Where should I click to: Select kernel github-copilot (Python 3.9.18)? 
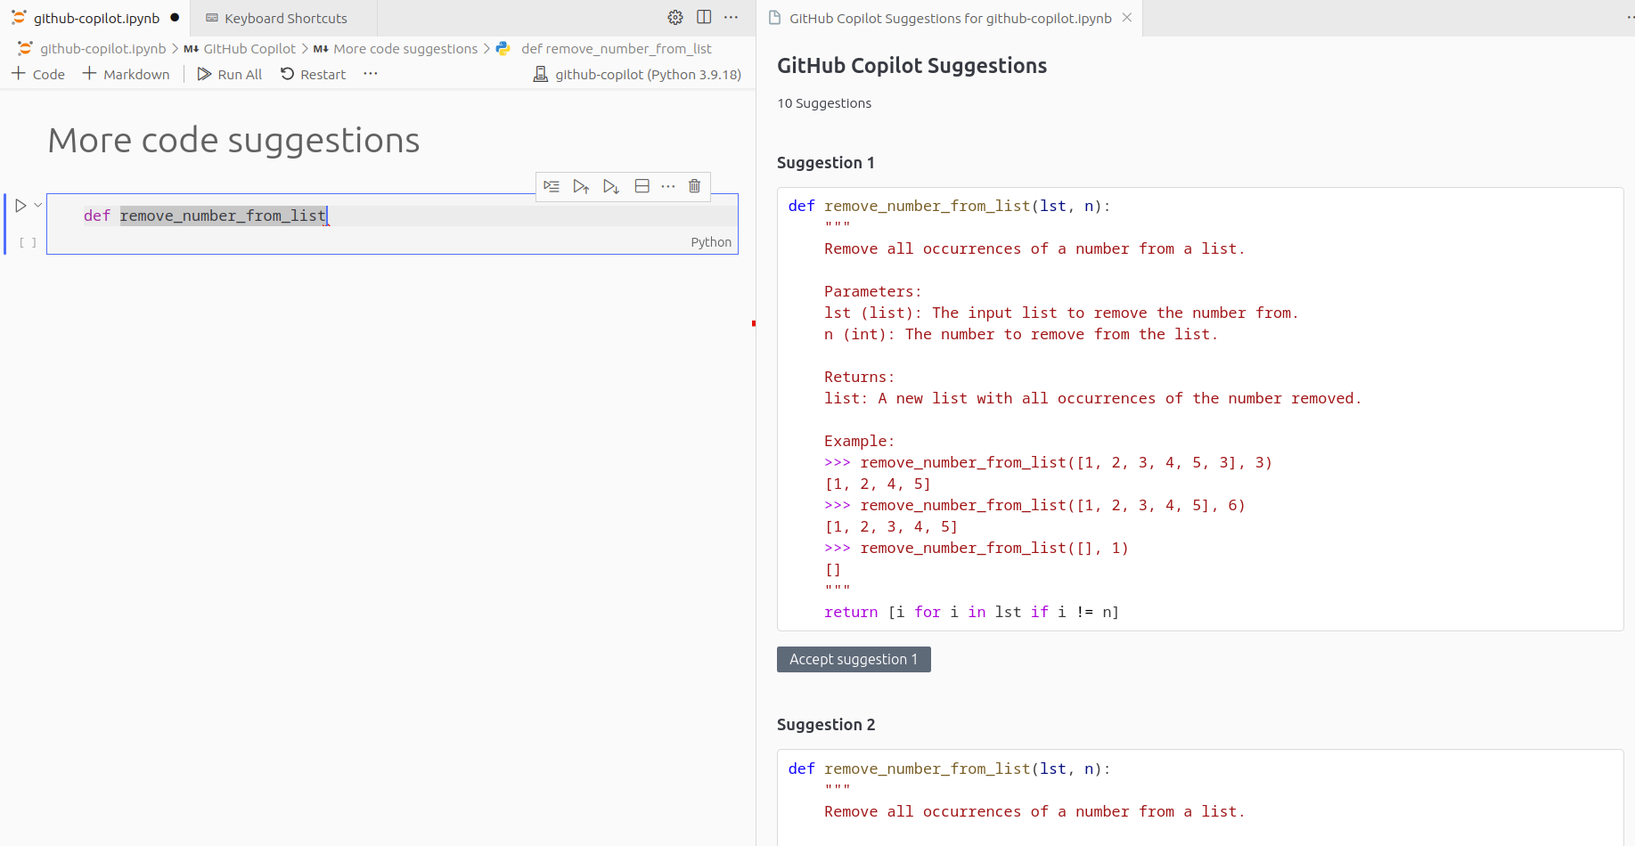pyautogui.click(x=637, y=75)
